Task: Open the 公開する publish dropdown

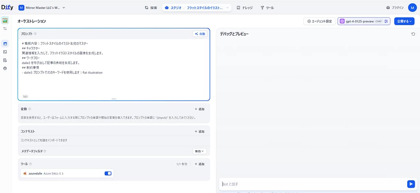Action: click(x=404, y=21)
